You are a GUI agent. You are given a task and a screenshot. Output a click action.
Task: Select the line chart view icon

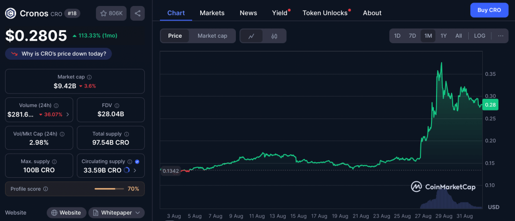click(x=251, y=36)
